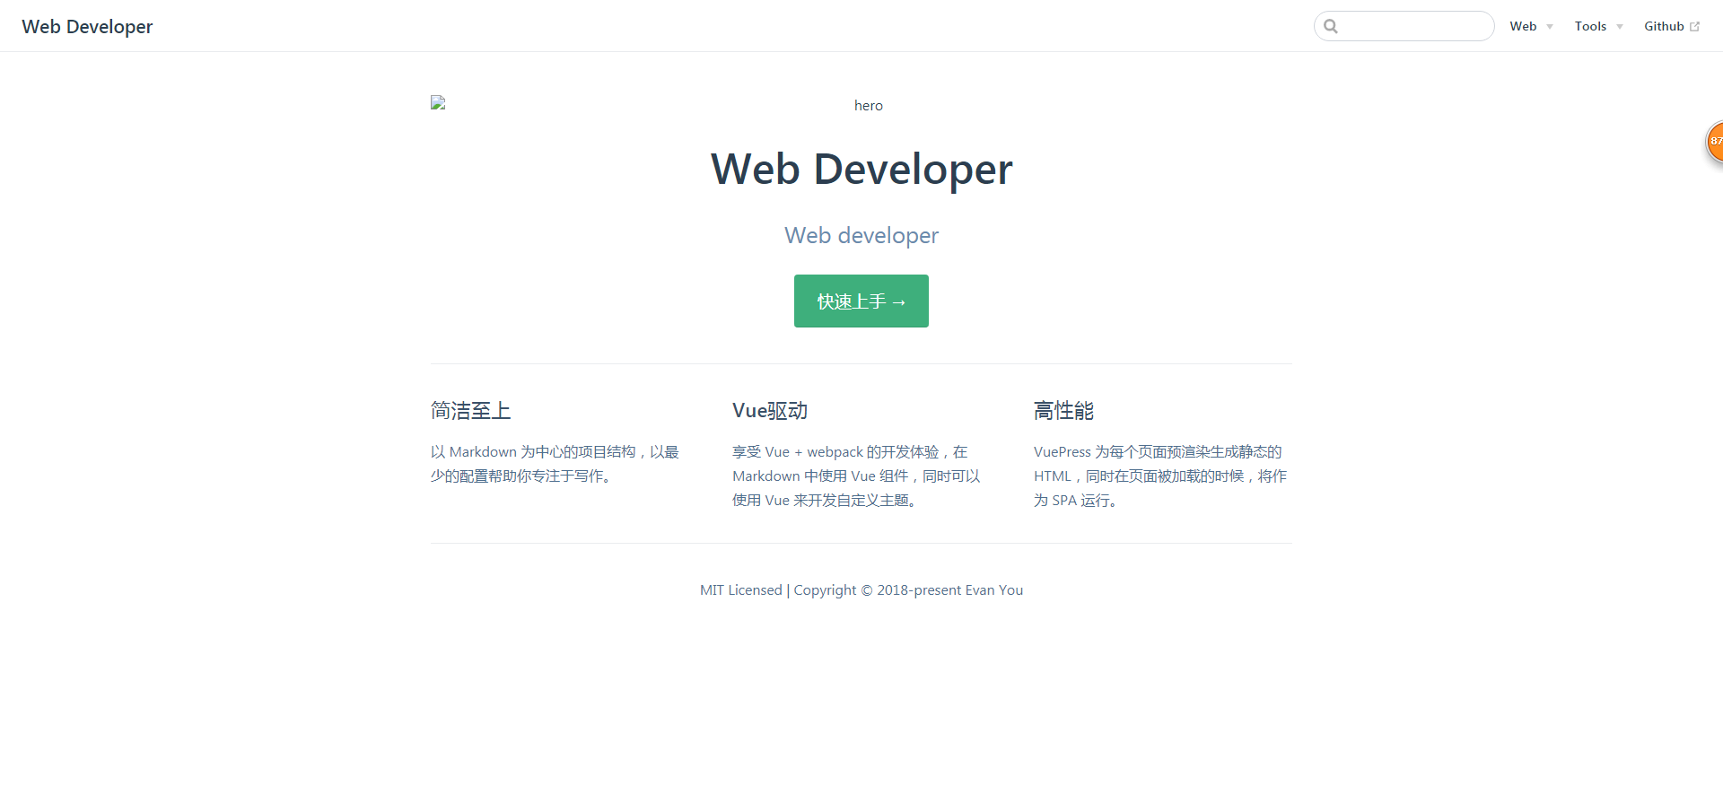
Task: Click the search magnifier icon
Action: click(1331, 26)
